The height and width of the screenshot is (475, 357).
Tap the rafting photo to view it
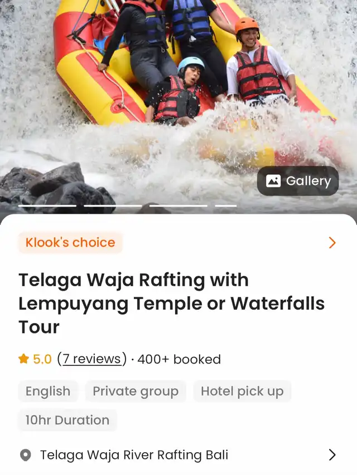pos(178,91)
